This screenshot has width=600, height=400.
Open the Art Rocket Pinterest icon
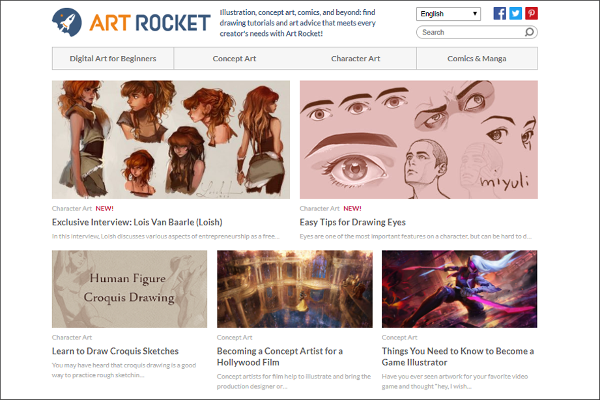531,14
